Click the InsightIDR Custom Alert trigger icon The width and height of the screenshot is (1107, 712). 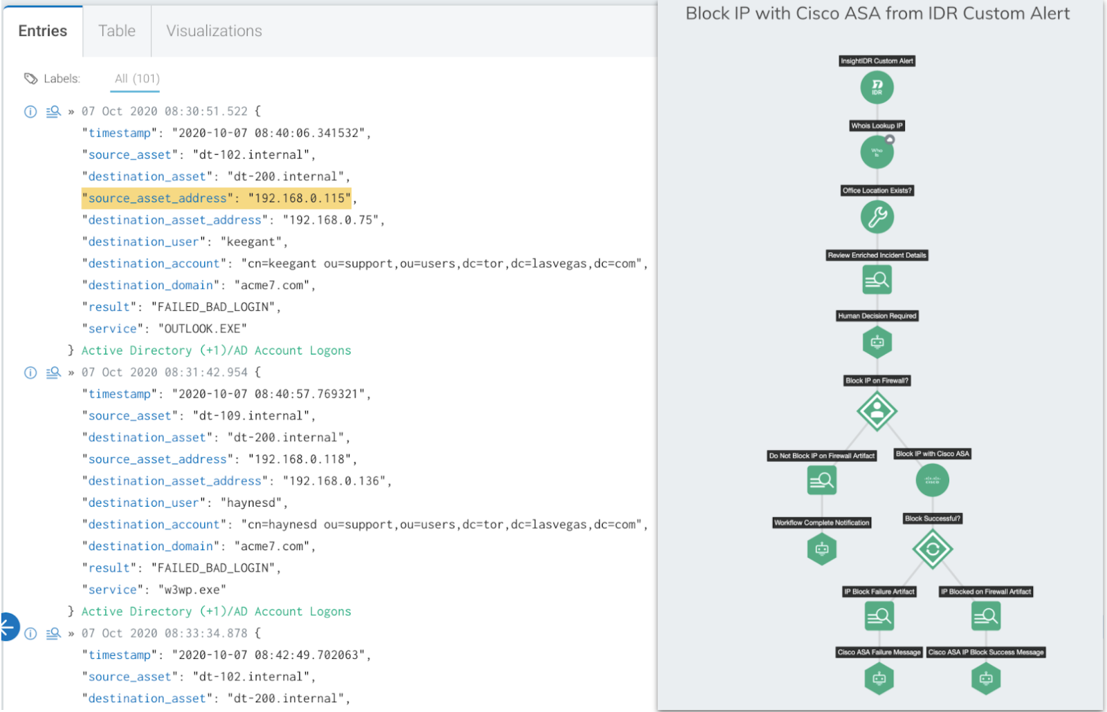click(x=877, y=88)
